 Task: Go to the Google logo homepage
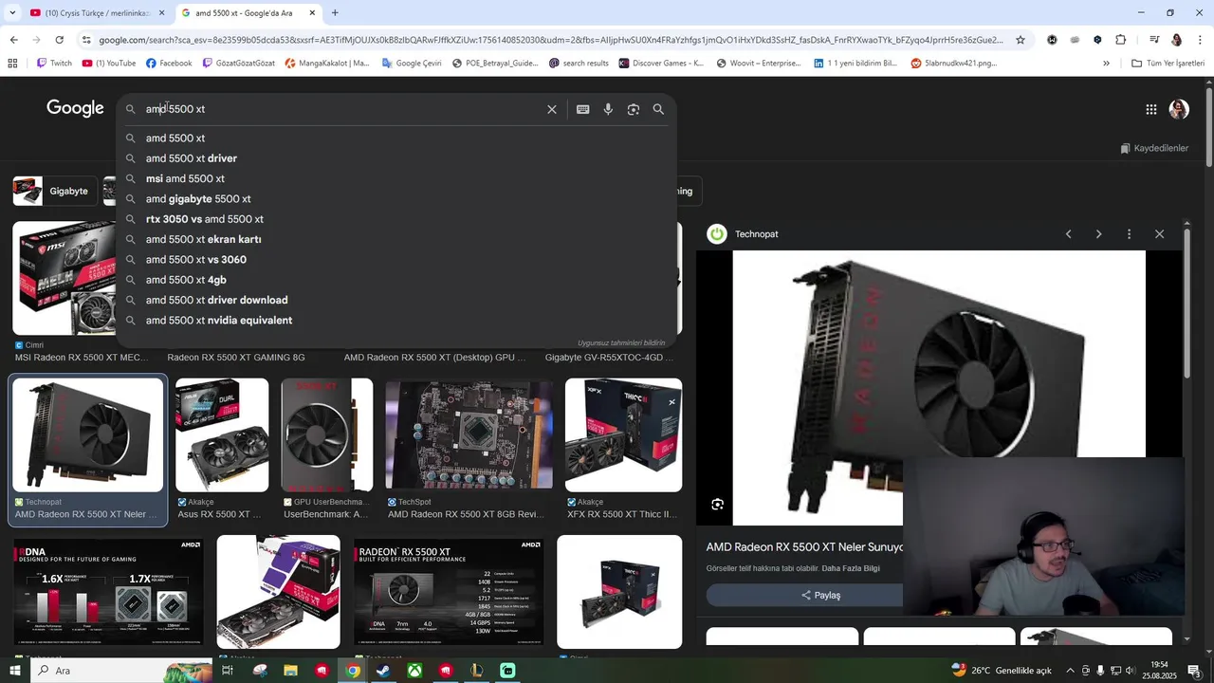[x=75, y=108]
